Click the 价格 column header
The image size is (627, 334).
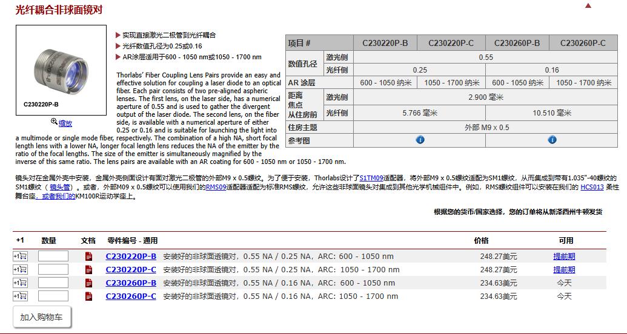[x=481, y=240]
